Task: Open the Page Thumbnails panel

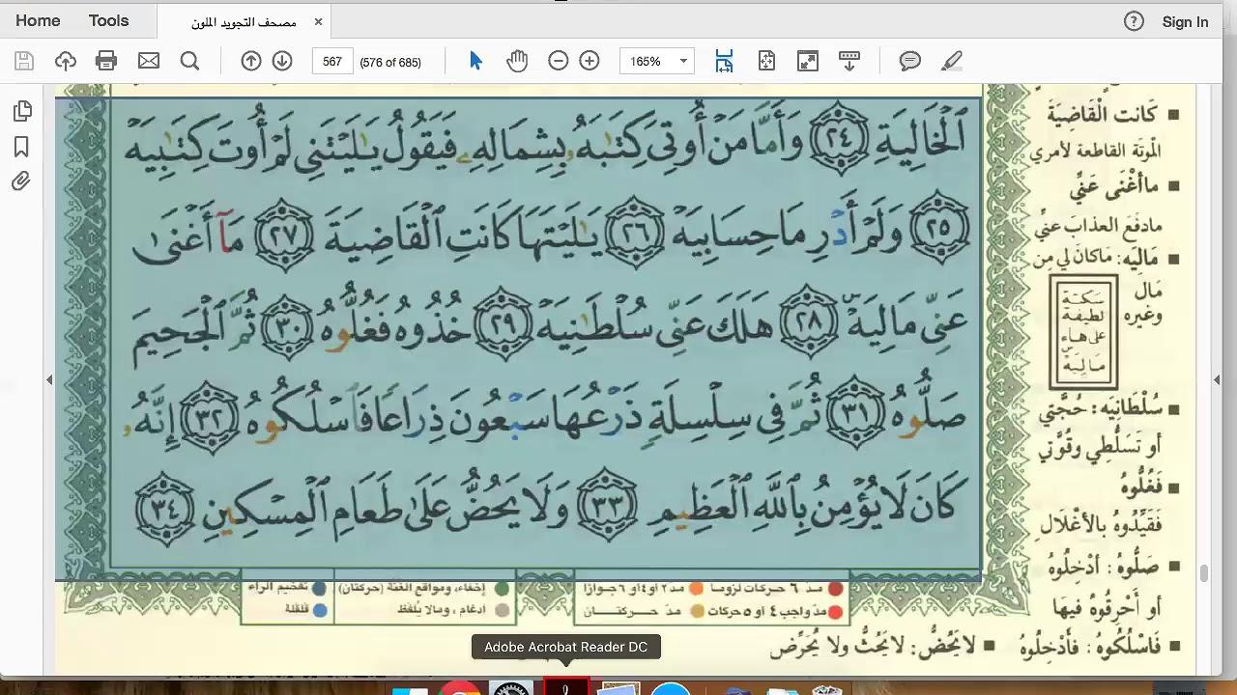Action: pos(22,111)
